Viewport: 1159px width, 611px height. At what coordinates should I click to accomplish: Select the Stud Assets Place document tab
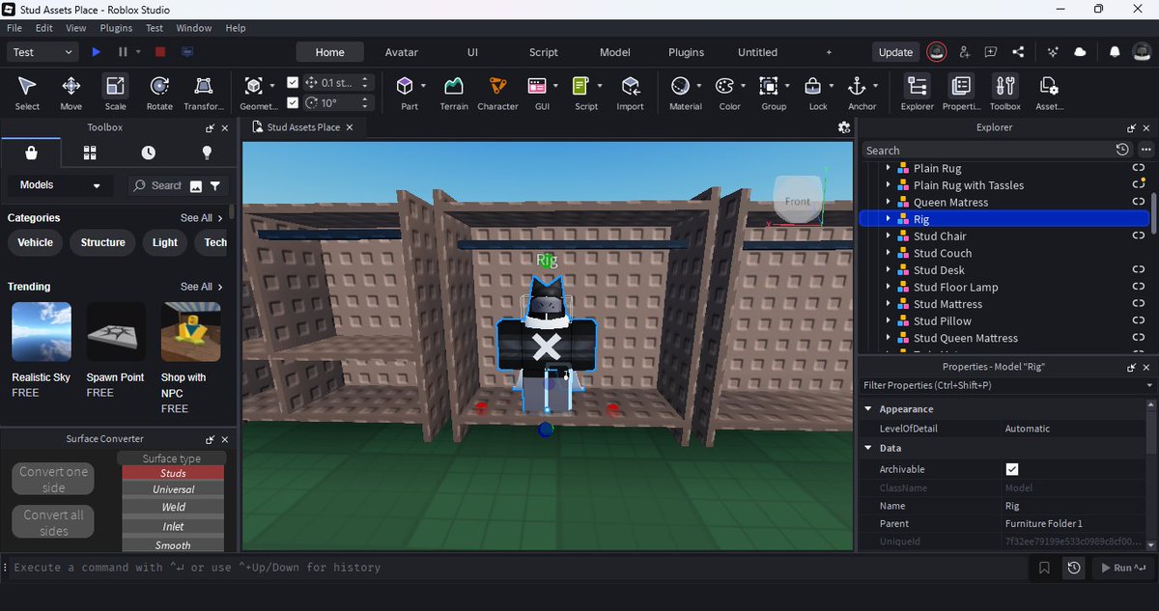pyautogui.click(x=302, y=127)
